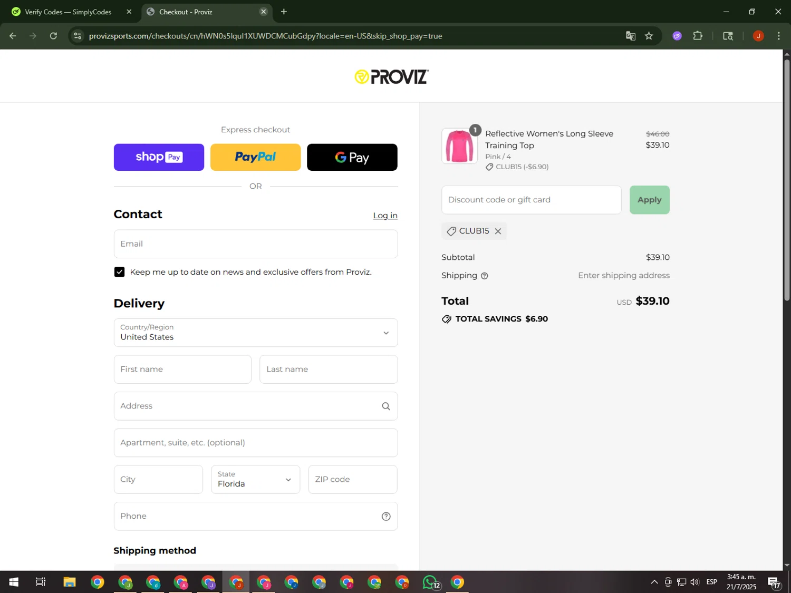Click the TOTAL SAVINGS $6.90 text
The image size is (791, 593).
[501, 319]
